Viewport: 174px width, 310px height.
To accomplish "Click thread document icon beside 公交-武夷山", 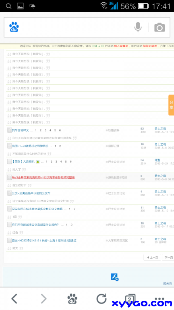I will (x=10, y=193).
